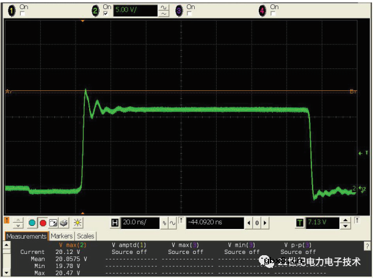
Task: Click the orange trigger T icon in toolbar
Action: click(7, 220)
